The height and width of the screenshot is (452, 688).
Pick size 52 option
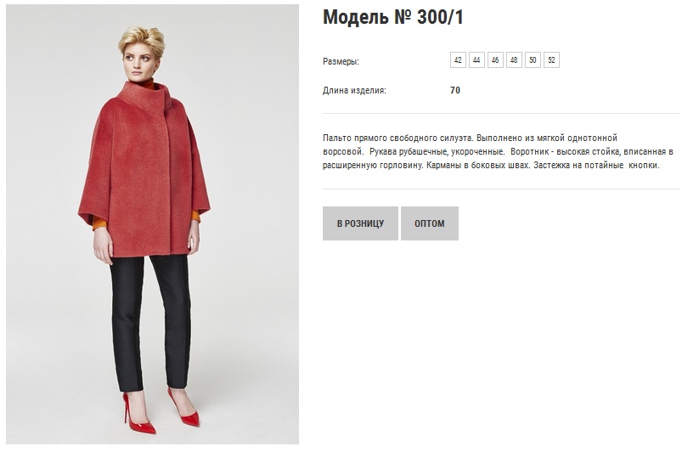(551, 60)
